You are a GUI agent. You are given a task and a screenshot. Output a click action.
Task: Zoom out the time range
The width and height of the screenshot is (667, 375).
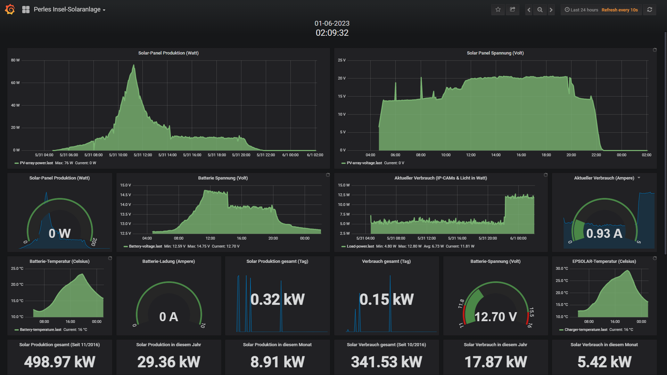tap(540, 10)
